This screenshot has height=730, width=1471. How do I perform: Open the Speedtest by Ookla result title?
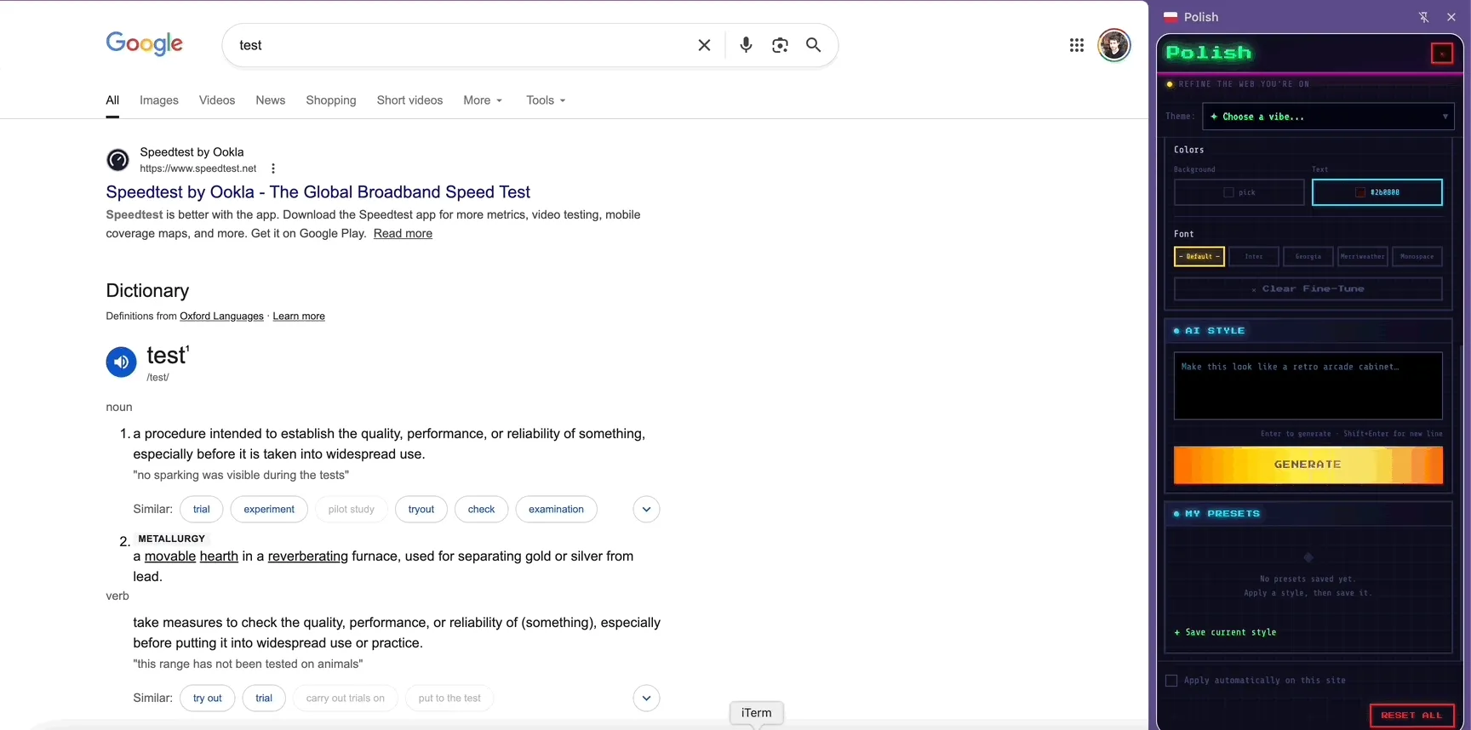pos(318,192)
